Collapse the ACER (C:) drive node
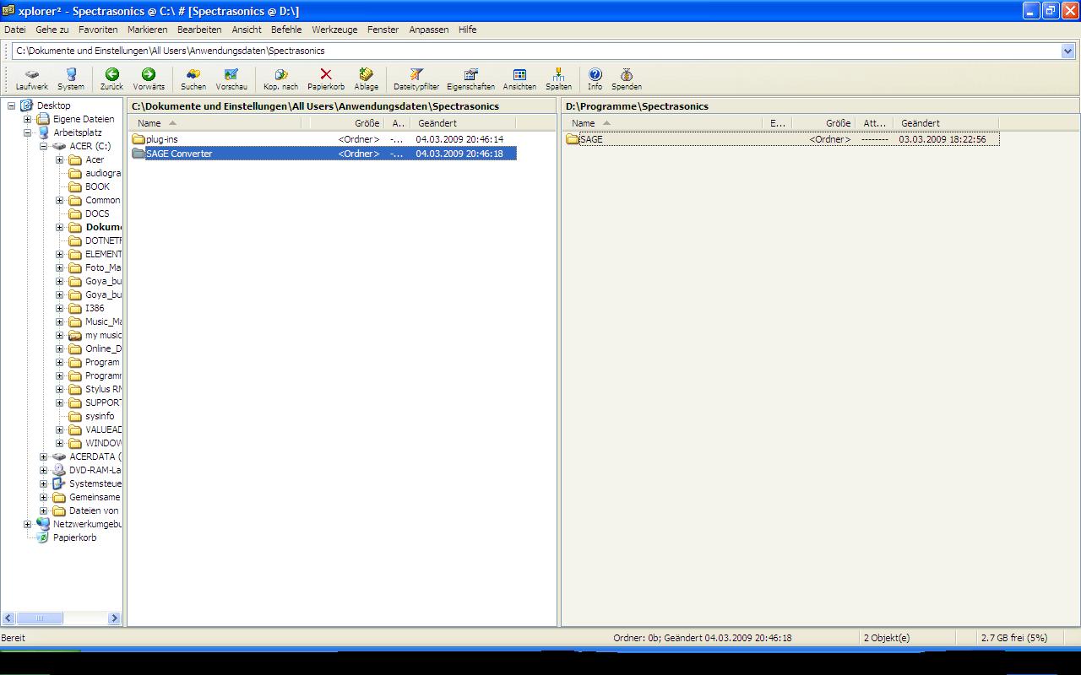This screenshot has width=1081, height=675. [43, 146]
